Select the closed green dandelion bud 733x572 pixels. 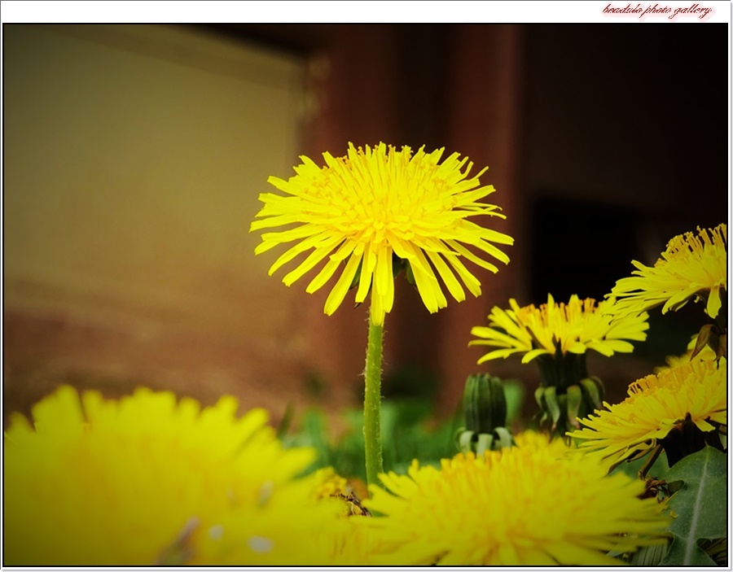pyautogui.click(x=485, y=407)
